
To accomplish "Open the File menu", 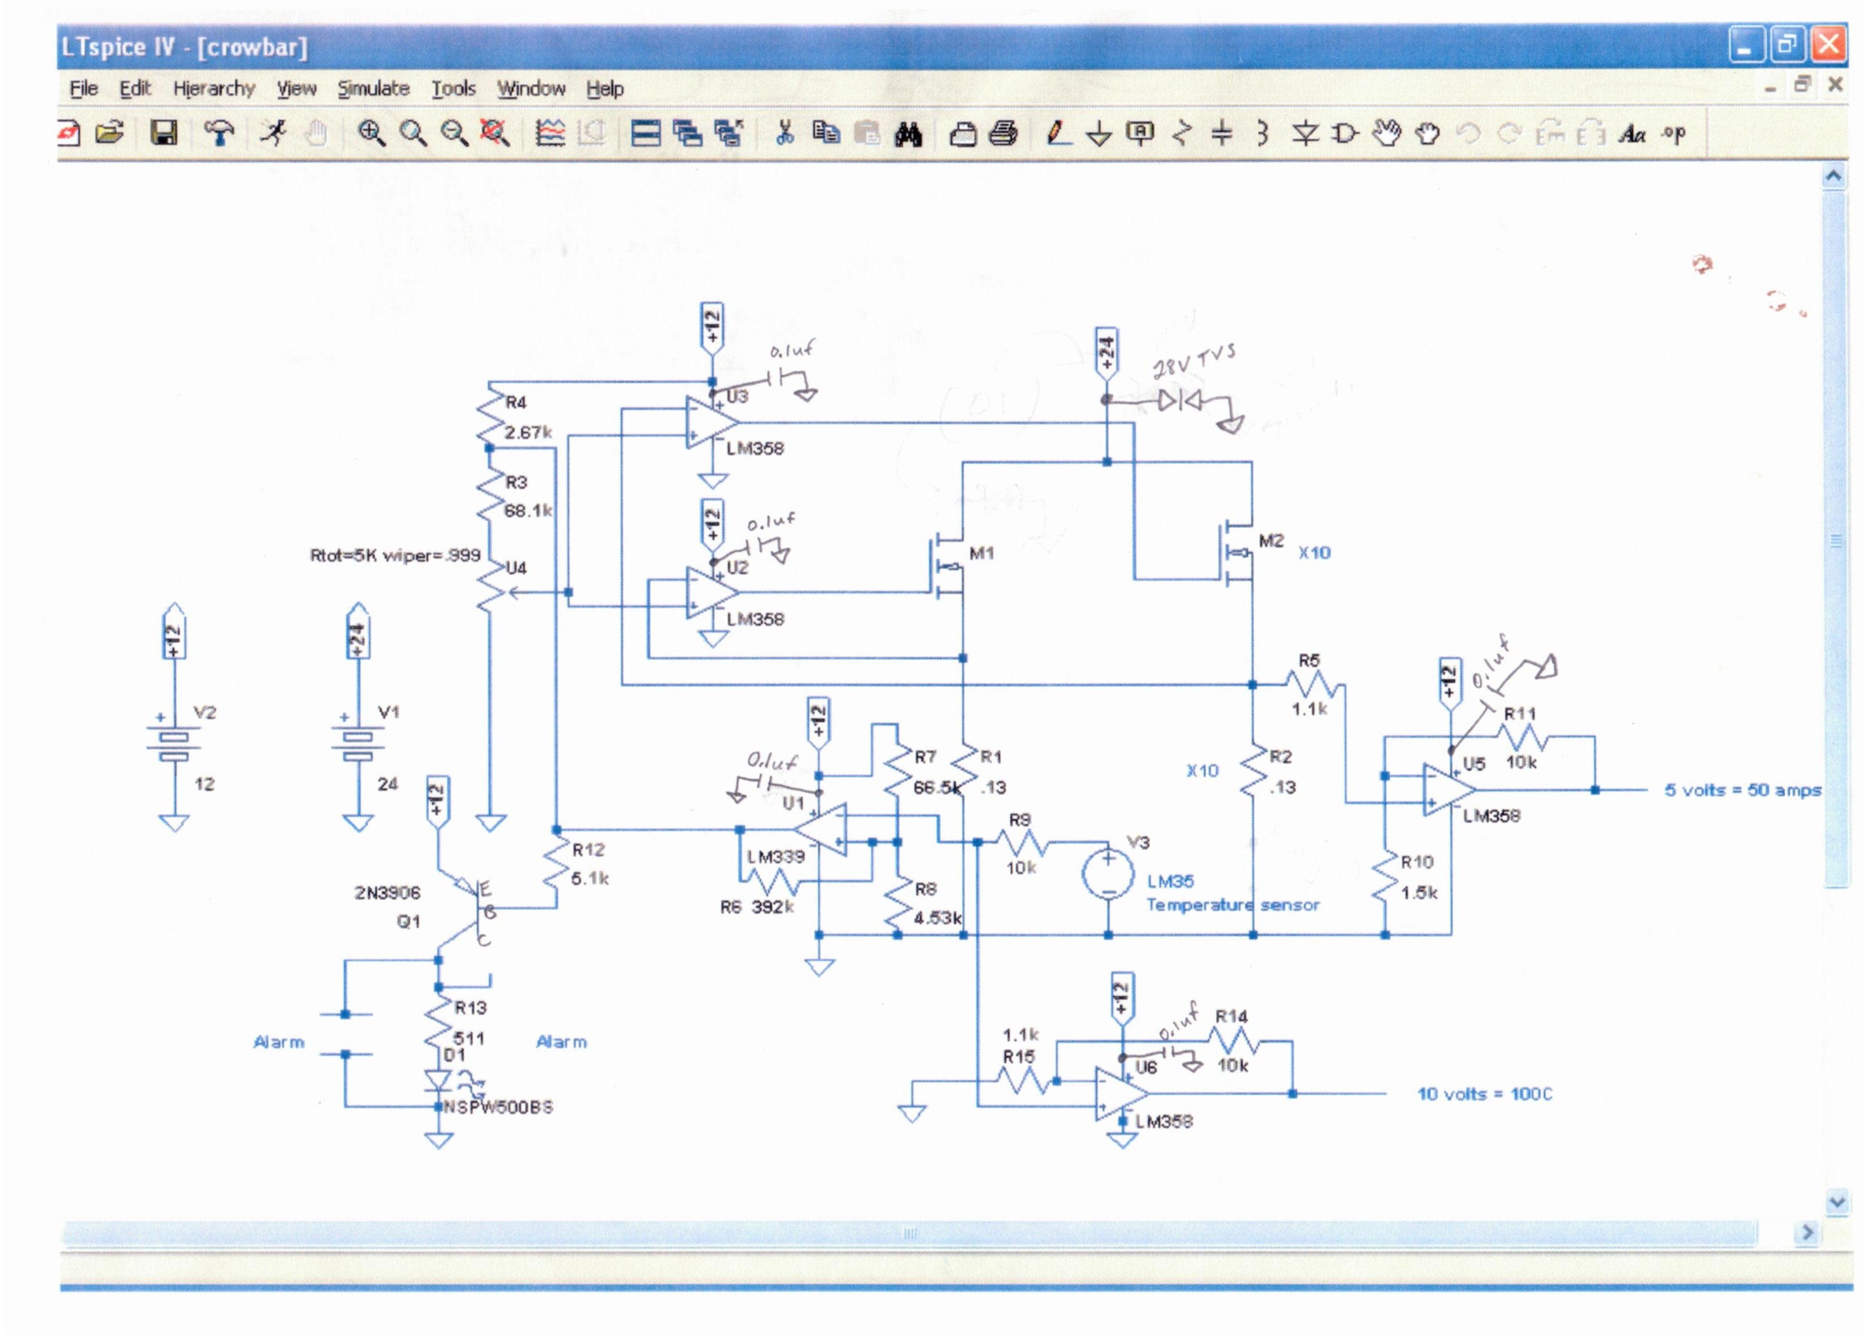I will tap(84, 88).
